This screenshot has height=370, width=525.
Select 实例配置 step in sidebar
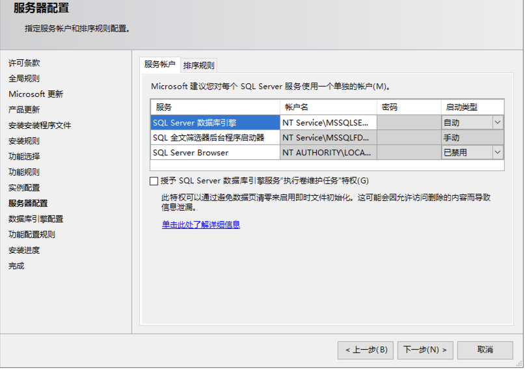(24, 188)
